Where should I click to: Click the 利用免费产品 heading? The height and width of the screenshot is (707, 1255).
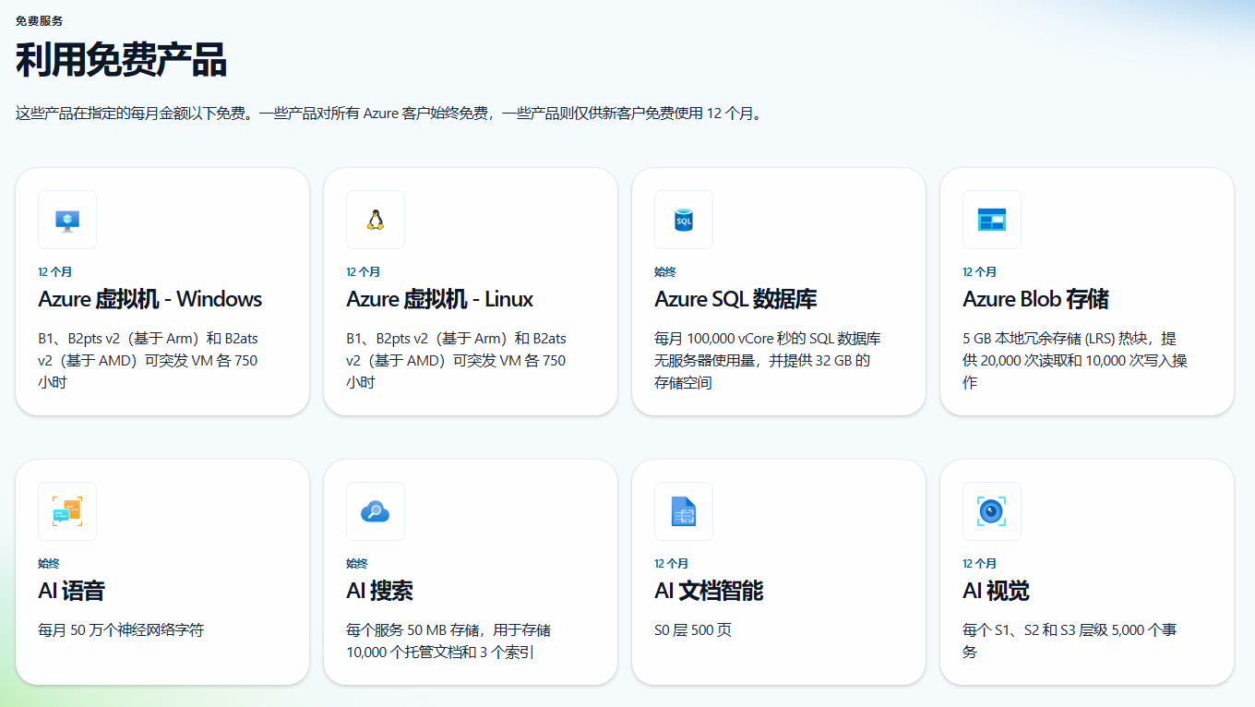(x=121, y=61)
